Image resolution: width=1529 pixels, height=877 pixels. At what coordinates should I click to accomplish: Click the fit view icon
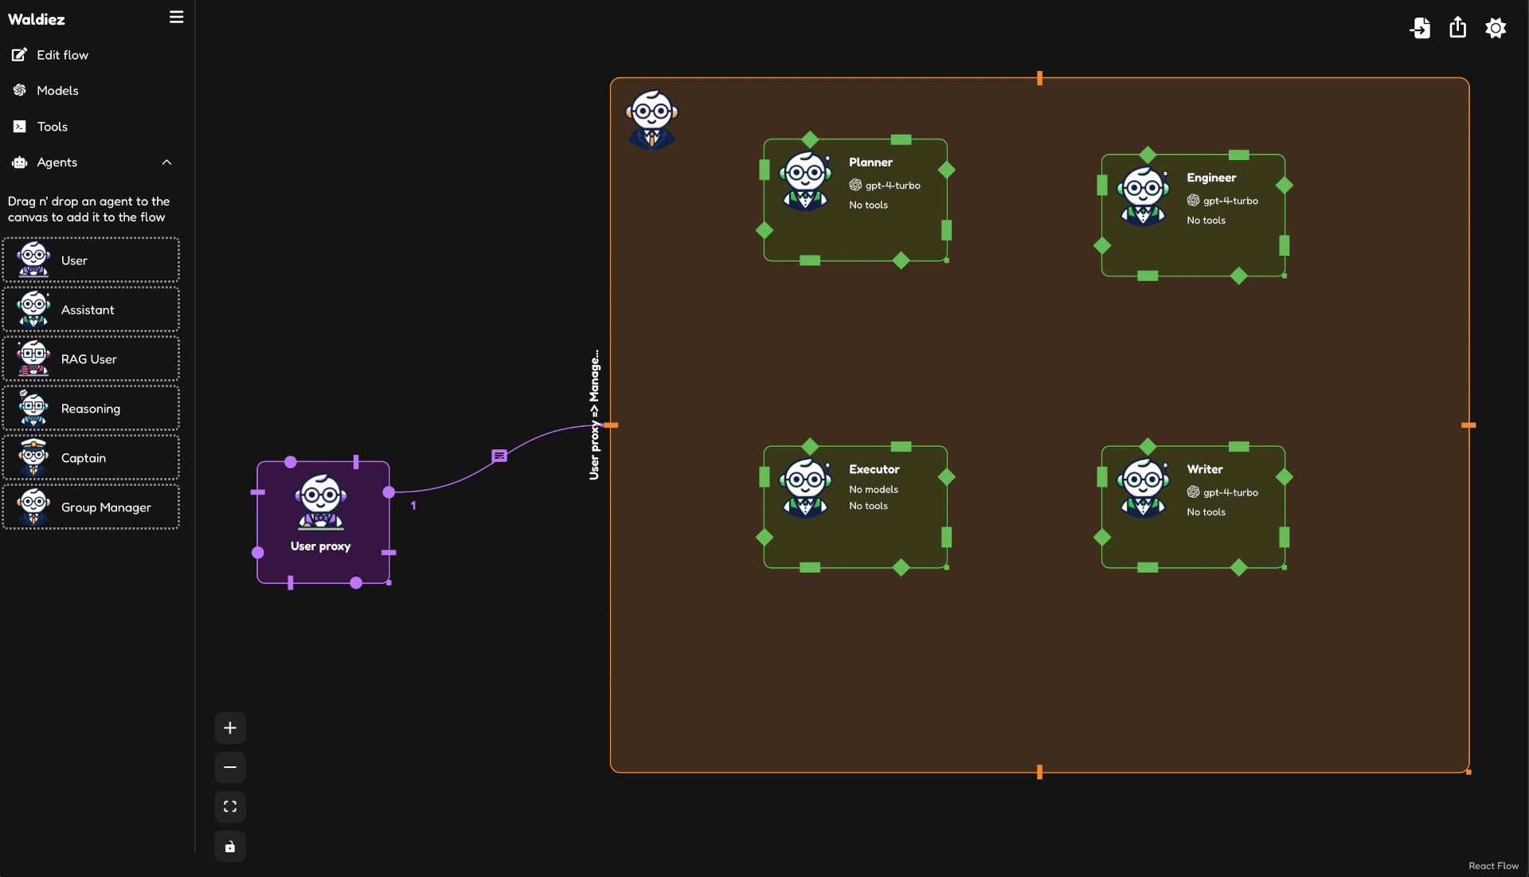click(x=230, y=807)
